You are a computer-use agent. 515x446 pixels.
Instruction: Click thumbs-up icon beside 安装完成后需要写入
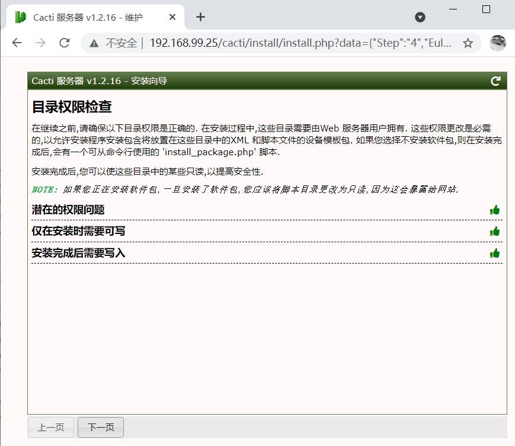coord(495,253)
